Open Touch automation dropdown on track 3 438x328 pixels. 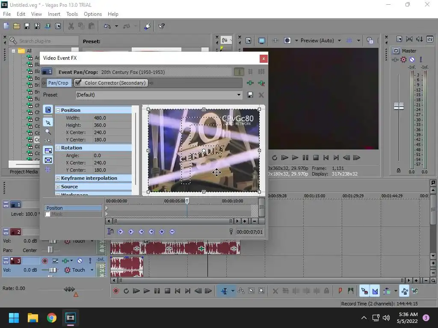point(92,270)
